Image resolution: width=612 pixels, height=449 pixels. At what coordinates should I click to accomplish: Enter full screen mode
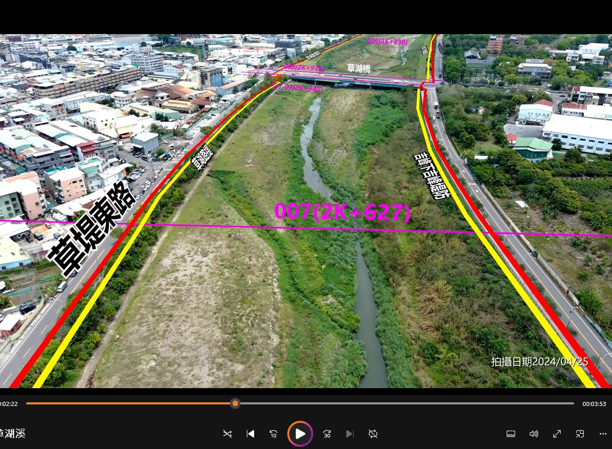(557, 434)
